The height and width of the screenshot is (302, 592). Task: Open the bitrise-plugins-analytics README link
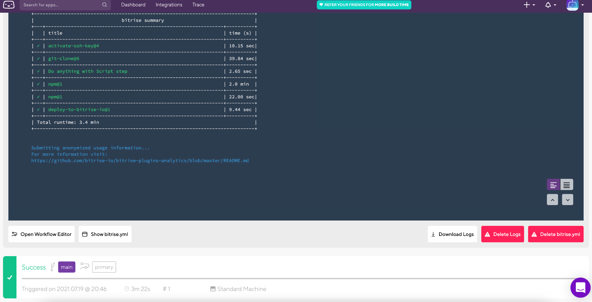pos(140,161)
